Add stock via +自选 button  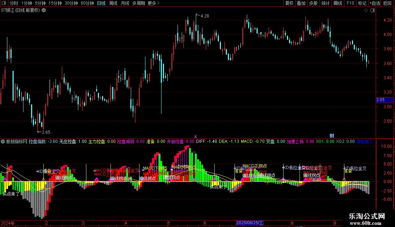coord(375,3)
